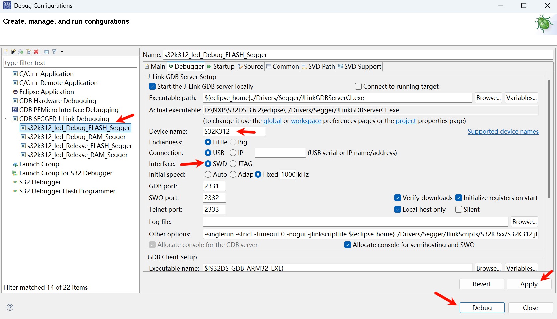Click the help question mark icon
This screenshot has width=557, height=319.
[10, 307]
